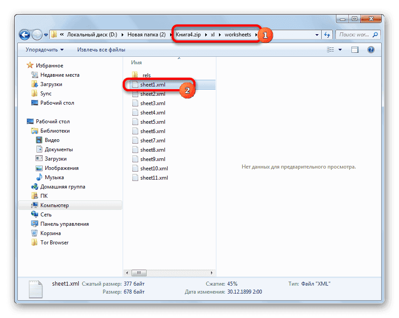Screen dimensions: 399x318
Task: Maximize the Explorer window
Action: 355,19
